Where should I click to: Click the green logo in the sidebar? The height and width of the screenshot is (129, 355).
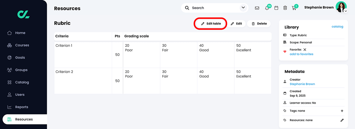point(23,14)
